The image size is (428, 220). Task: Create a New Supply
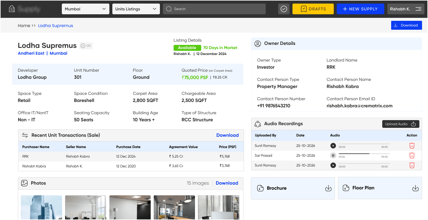[360, 9]
